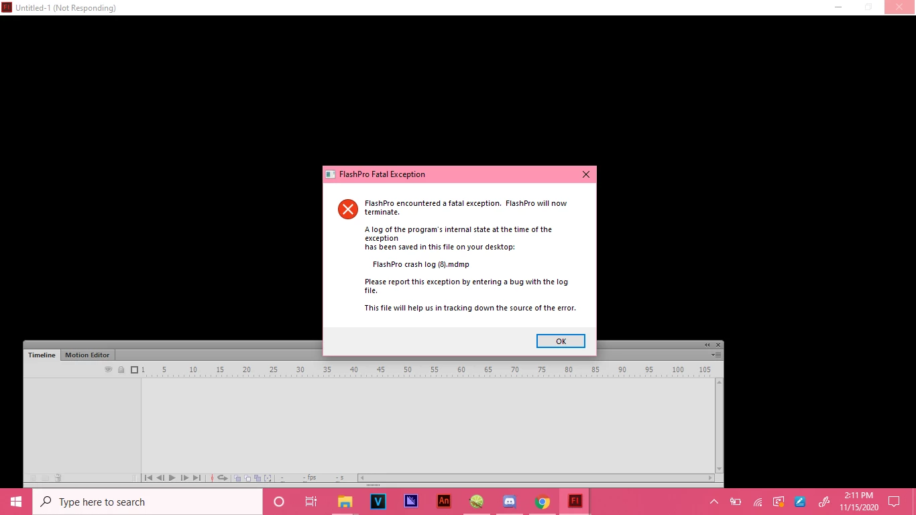The height and width of the screenshot is (515, 916).
Task: Close the timeline panel group
Action: 718,345
